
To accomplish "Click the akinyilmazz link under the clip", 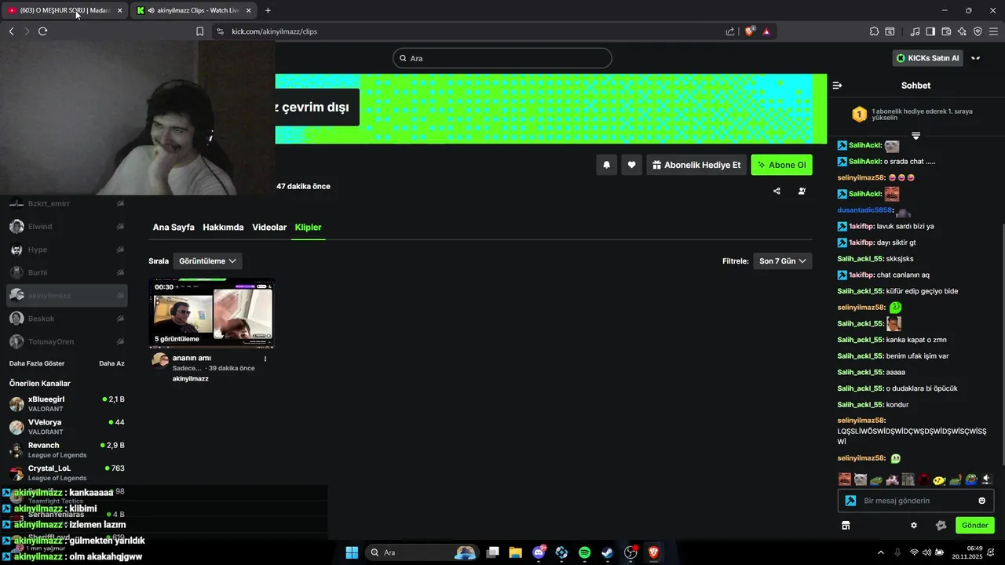I will pyautogui.click(x=190, y=378).
